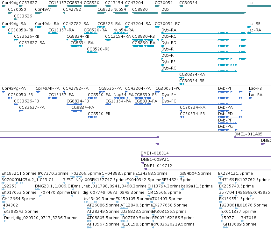271x229 pixels.
Task: Click the "CG30334-RA" transcript label
Action: [x=192, y=75]
